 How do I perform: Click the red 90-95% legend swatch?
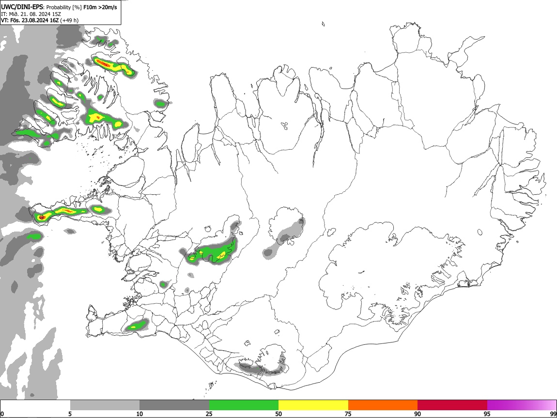(452, 405)
